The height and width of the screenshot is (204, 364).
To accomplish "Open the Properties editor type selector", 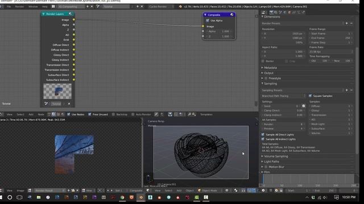I will [x=263, y=12].
